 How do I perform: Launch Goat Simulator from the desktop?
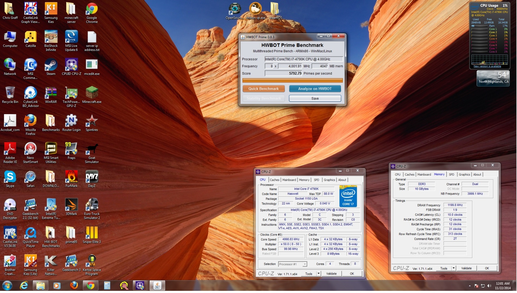[92, 153]
